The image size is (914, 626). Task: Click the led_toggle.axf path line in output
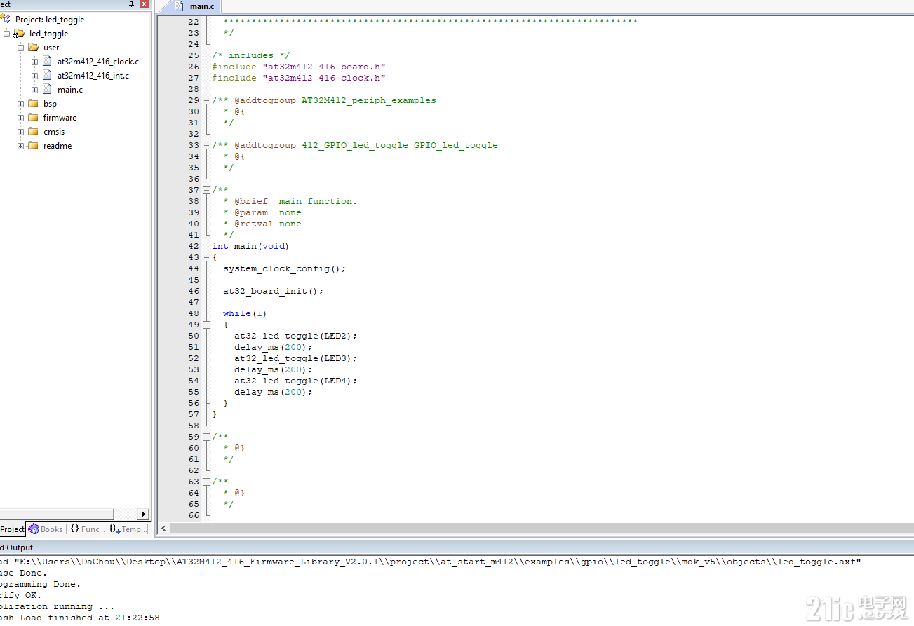[x=431, y=562]
